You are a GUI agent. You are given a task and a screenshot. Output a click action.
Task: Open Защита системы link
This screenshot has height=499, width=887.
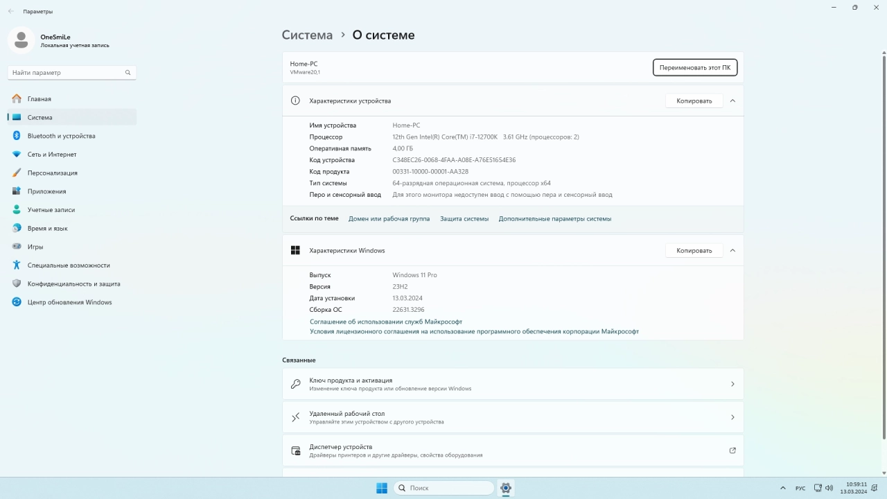coord(464,218)
